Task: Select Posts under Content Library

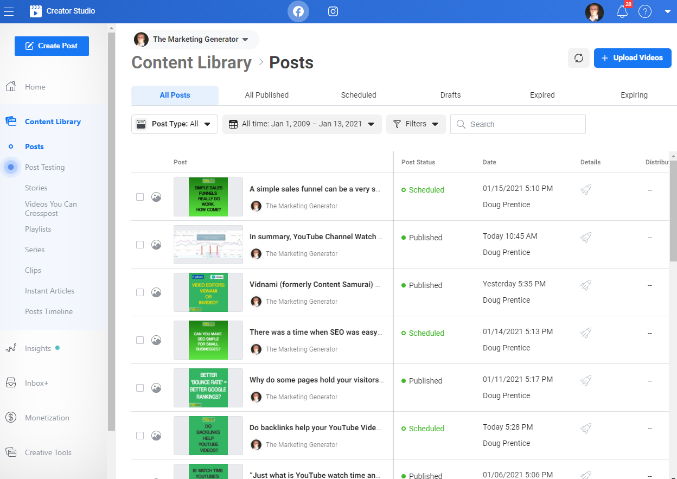Action: [x=34, y=146]
